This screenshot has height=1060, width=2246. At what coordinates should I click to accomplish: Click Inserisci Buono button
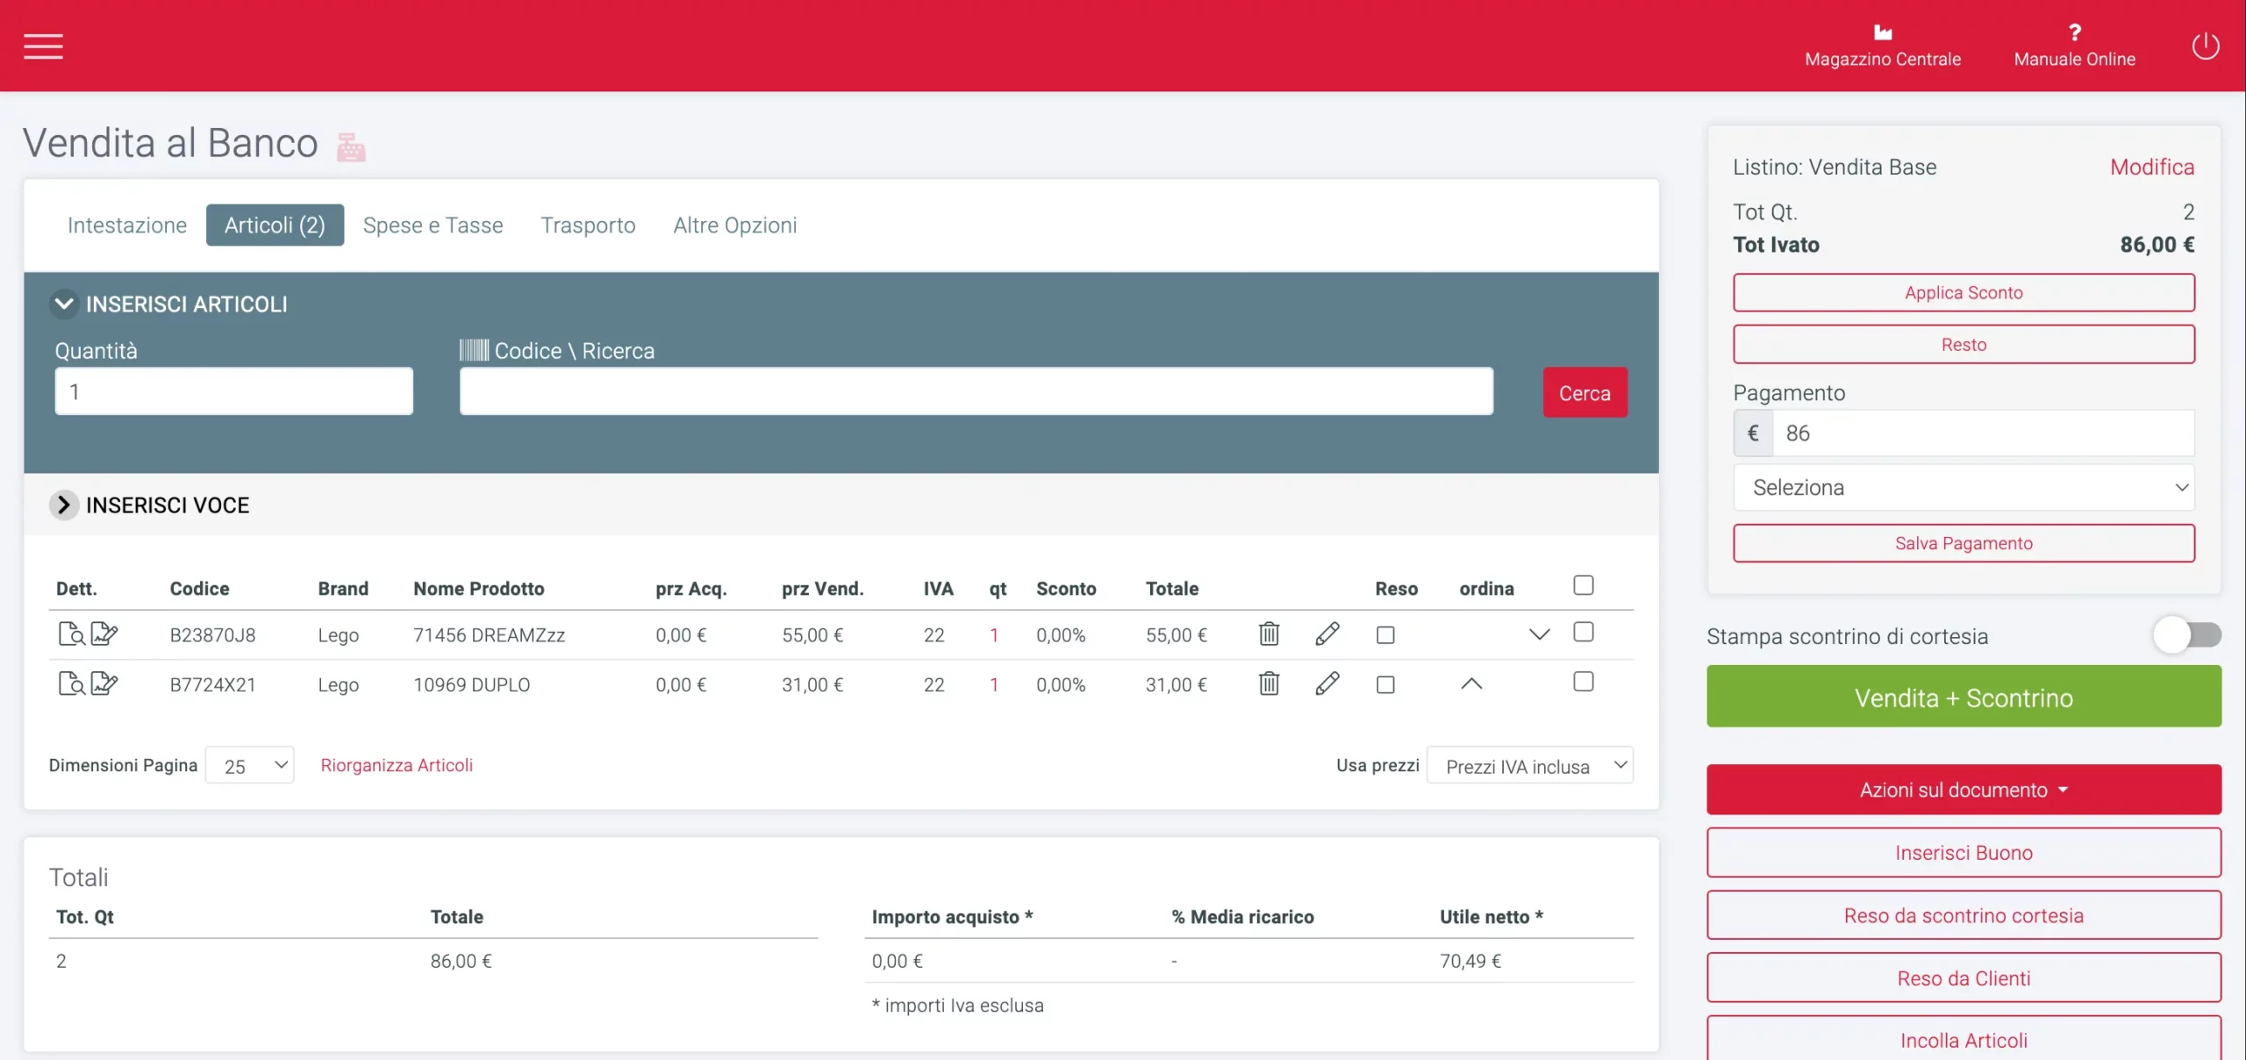tap(1963, 853)
